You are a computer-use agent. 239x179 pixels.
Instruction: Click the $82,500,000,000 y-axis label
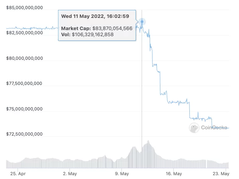coord(24,33)
